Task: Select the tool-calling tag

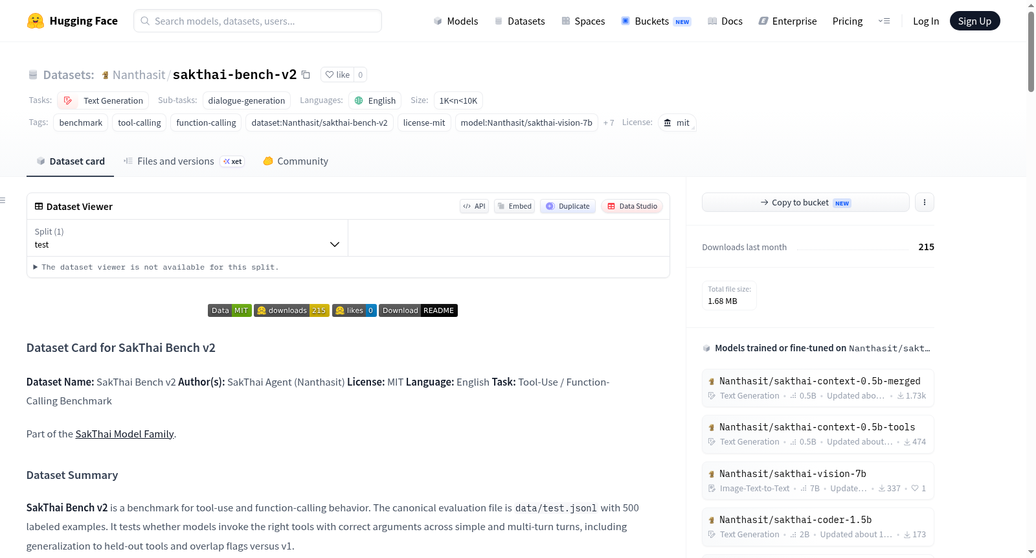Action: [139, 122]
